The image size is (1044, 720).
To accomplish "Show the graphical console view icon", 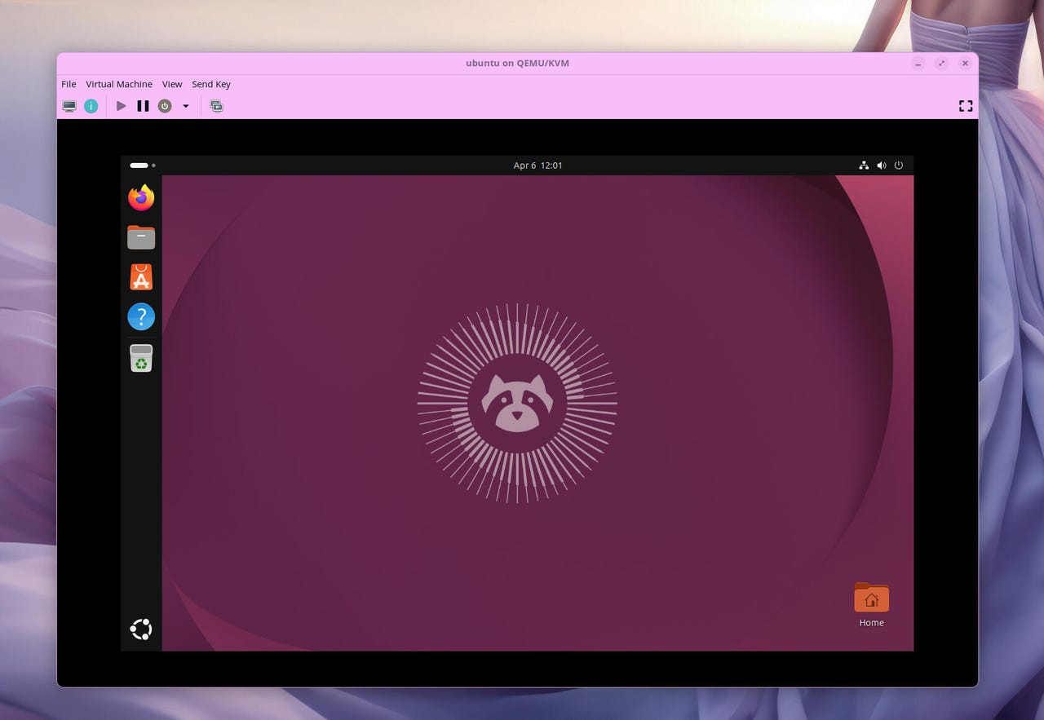I will (x=69, y=106).
